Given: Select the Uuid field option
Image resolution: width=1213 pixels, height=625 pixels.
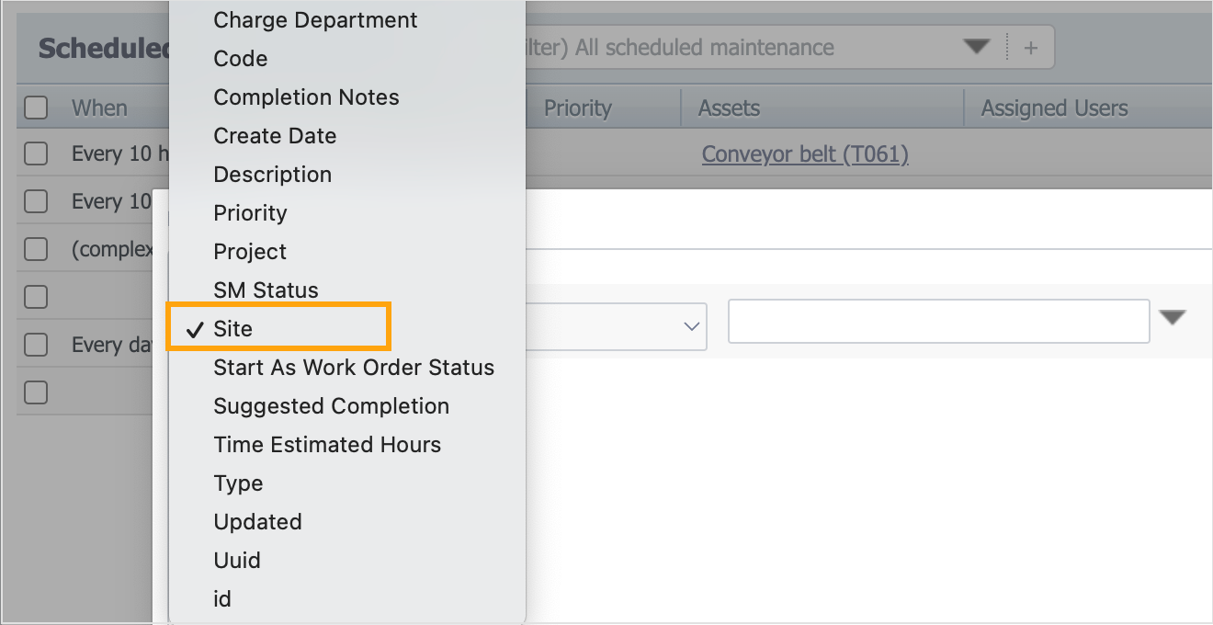Looking at the screenshot, I should 237,561.
